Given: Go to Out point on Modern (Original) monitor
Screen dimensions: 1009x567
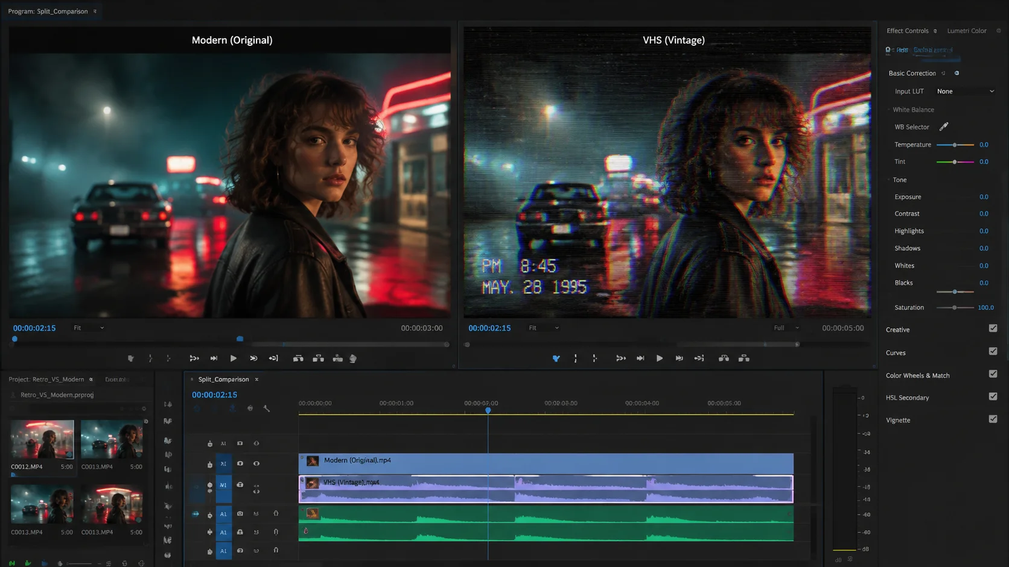Looking at the screenshot, I should [x=273, y=359].
